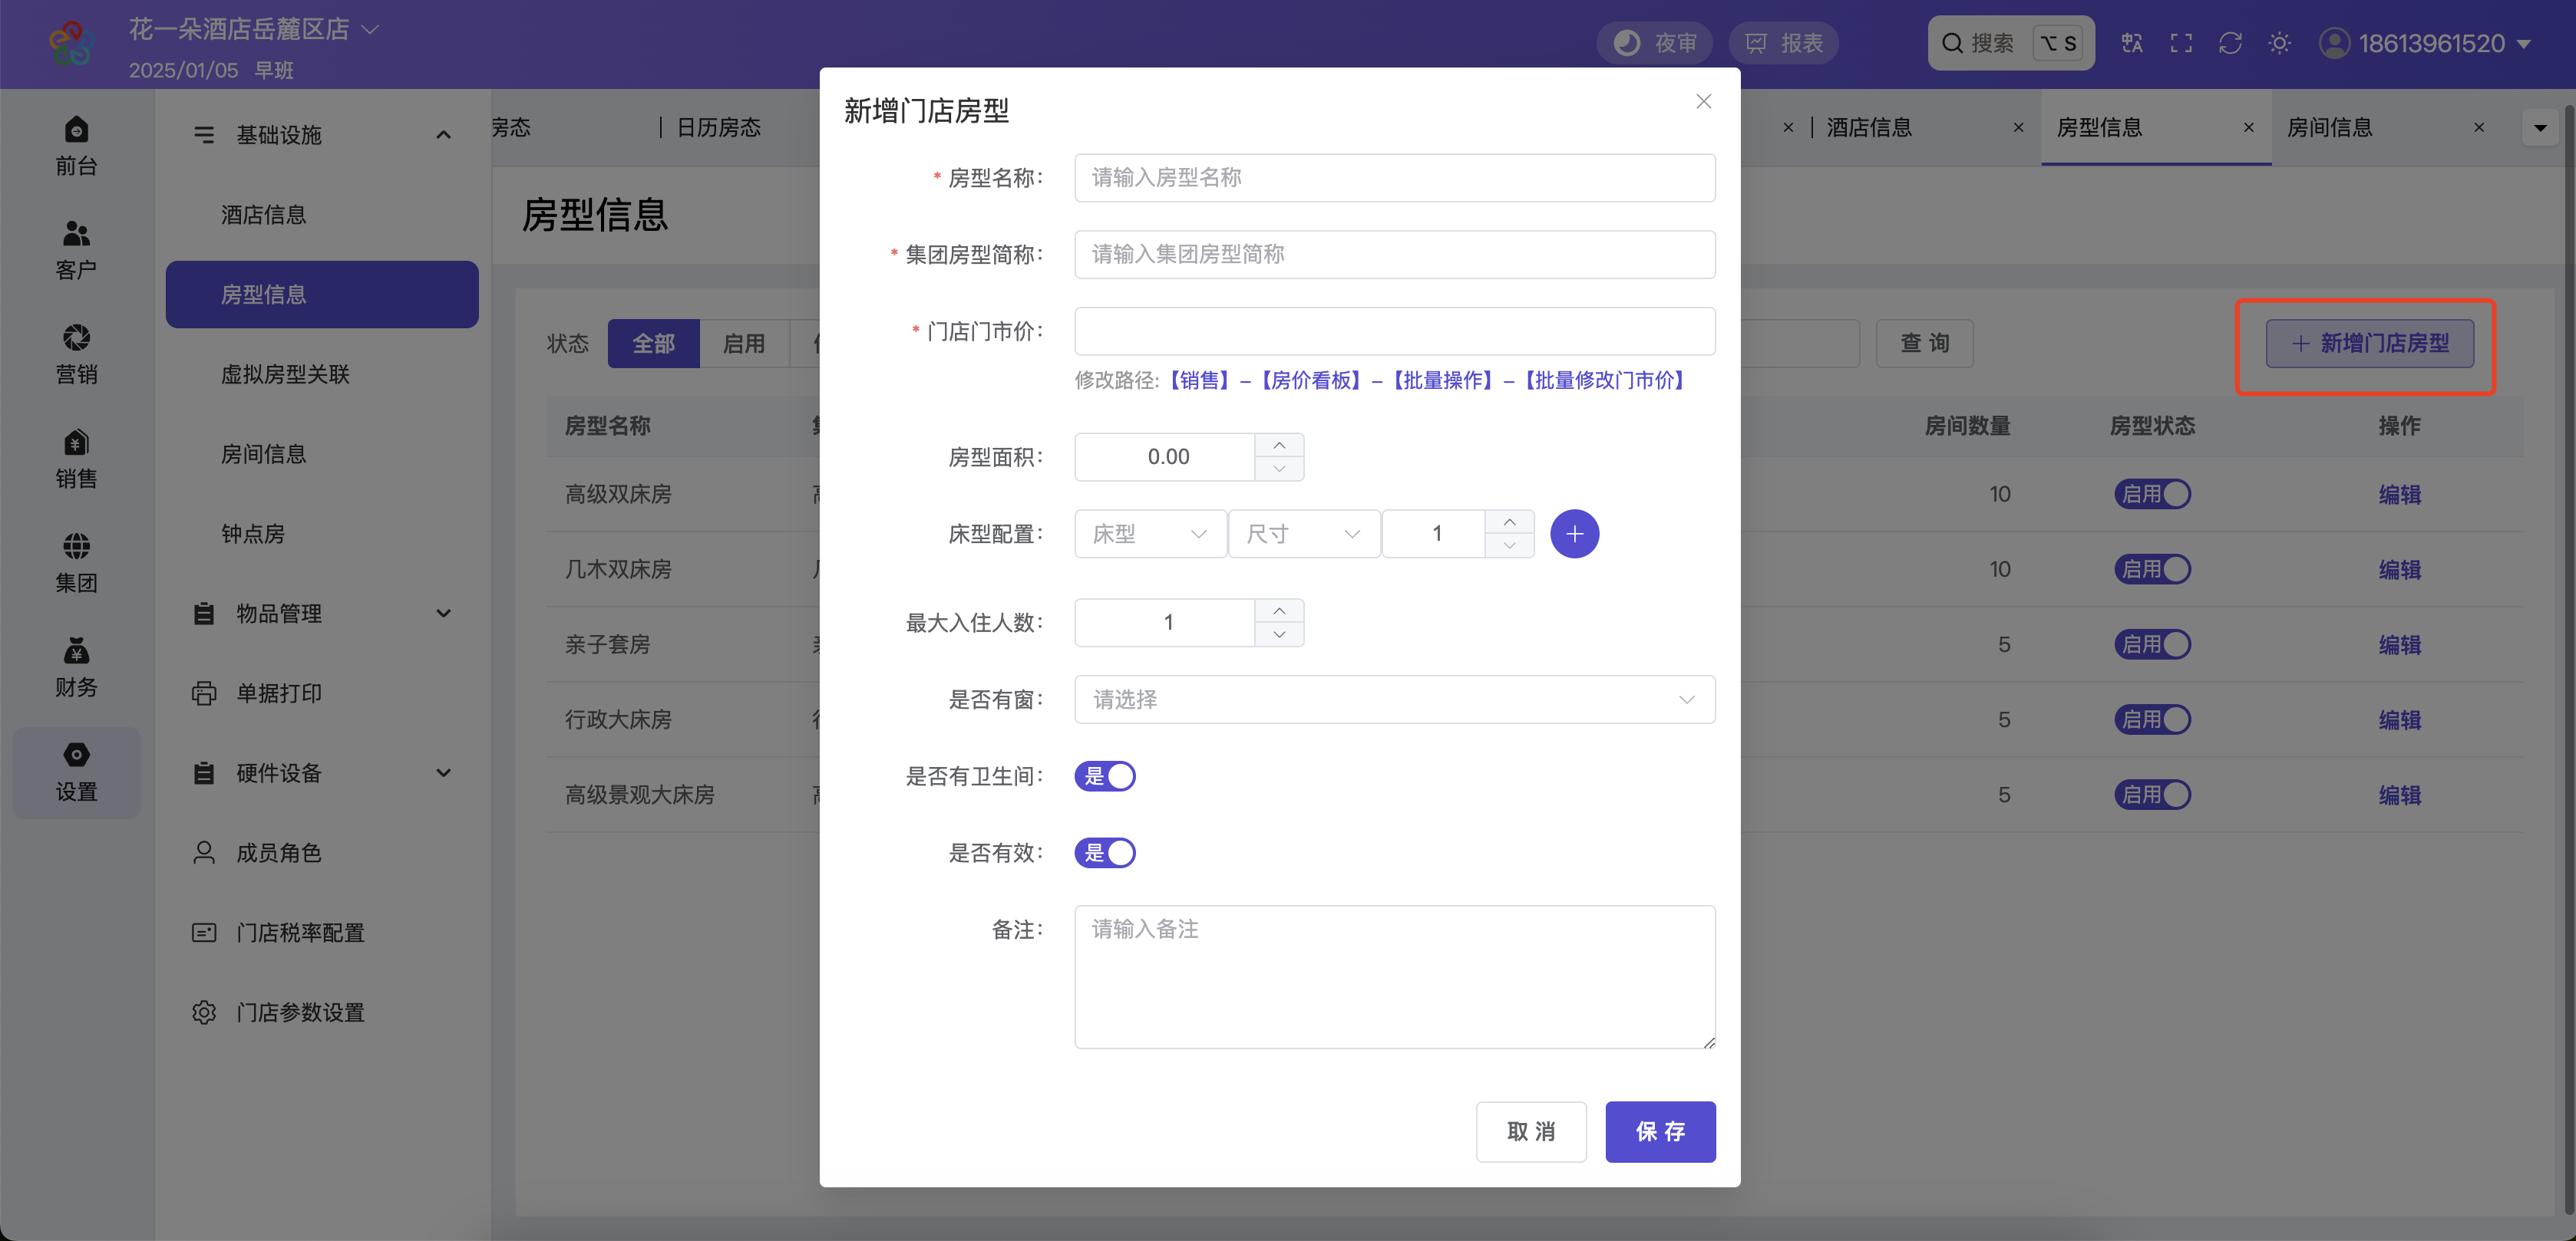Open the 客户 customers sidebar icon
This screenshot has height=1241, width=2576.
76,251
